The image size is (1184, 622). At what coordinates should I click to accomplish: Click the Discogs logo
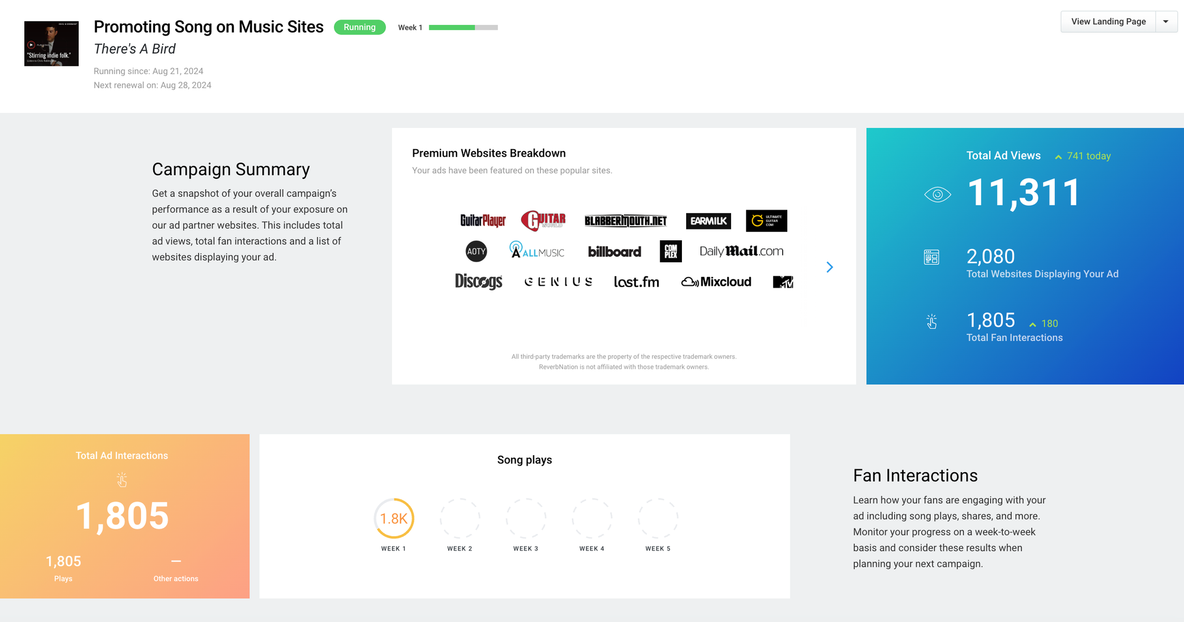478,282
